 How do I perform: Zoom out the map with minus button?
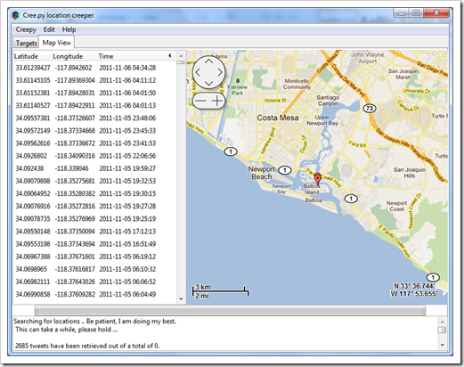201,101
